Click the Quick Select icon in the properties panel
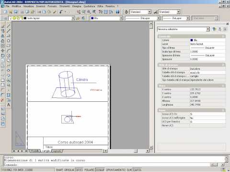This screenshot has height=172, width=230. coord(214,29)
